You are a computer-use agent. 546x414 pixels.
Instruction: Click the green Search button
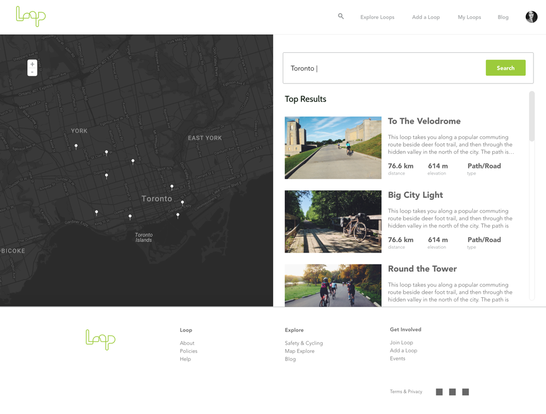tap(506, 68)
